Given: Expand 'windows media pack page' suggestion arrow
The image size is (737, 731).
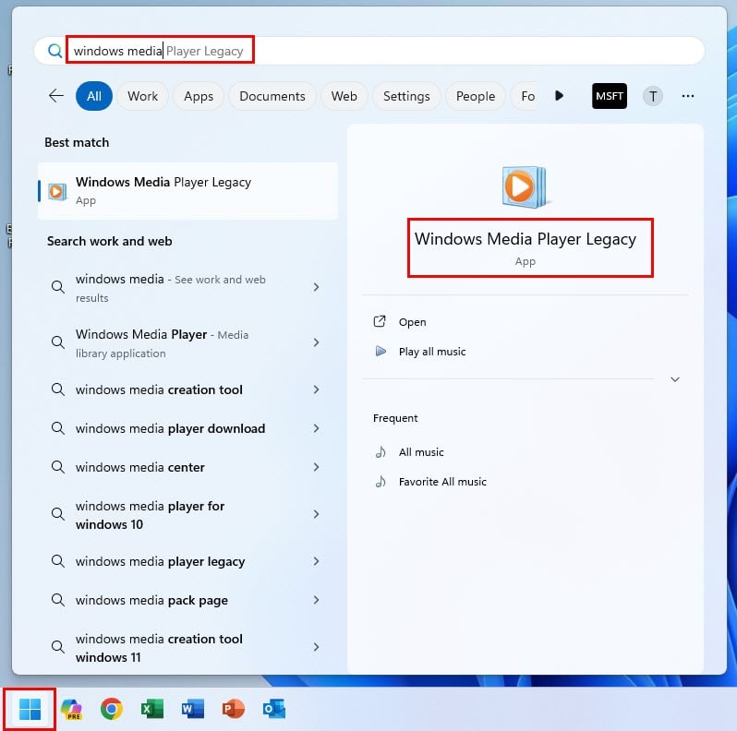Looking at the screenshot, I should point(317,600).
